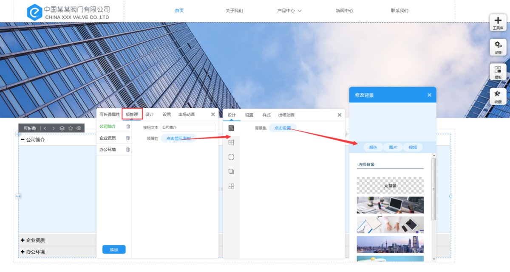Click the star icon in 可折叠 toolbar

click(x=71, y=128)
